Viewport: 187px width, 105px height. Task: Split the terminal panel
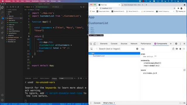79,78
